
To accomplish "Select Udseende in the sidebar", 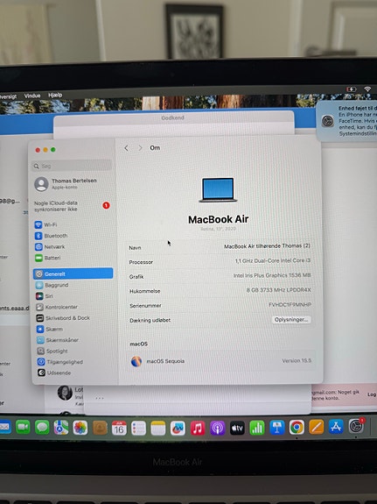I will coord(54,373).
